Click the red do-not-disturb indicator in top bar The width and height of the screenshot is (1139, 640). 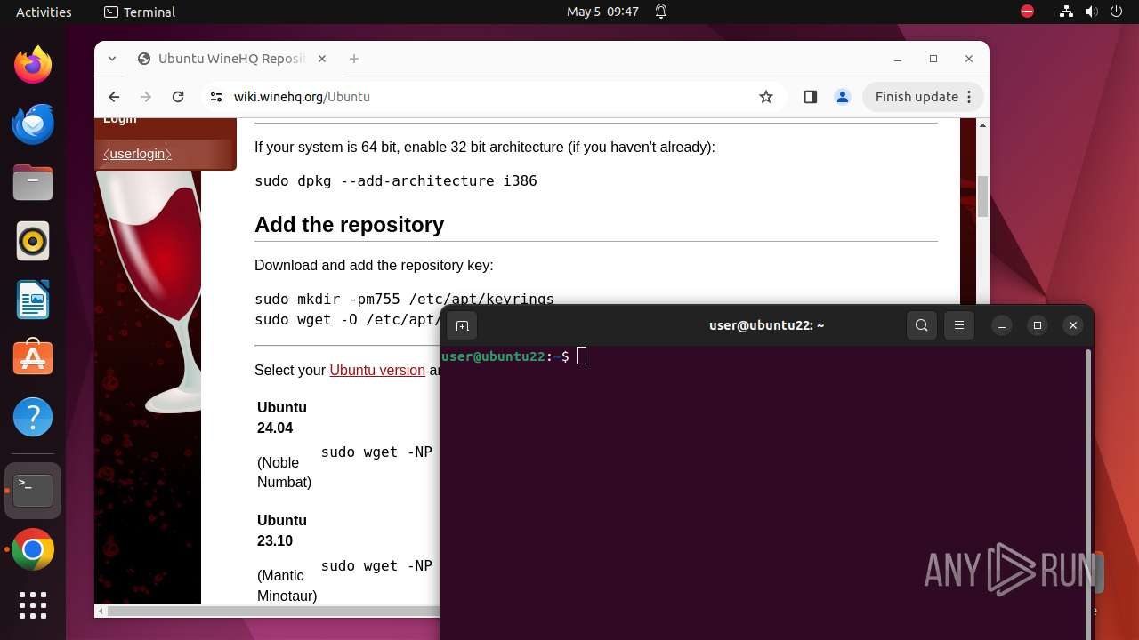pos(1028,12)
